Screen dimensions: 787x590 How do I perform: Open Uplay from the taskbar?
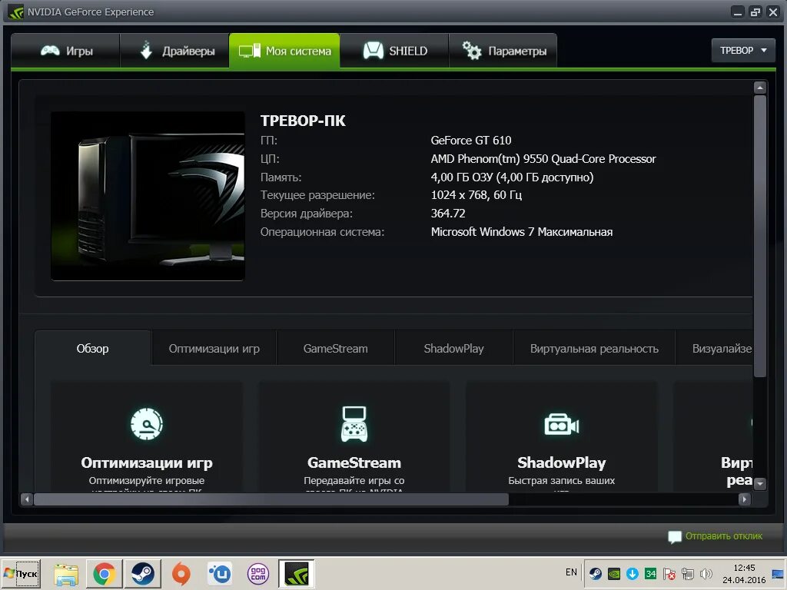[219, 574]
